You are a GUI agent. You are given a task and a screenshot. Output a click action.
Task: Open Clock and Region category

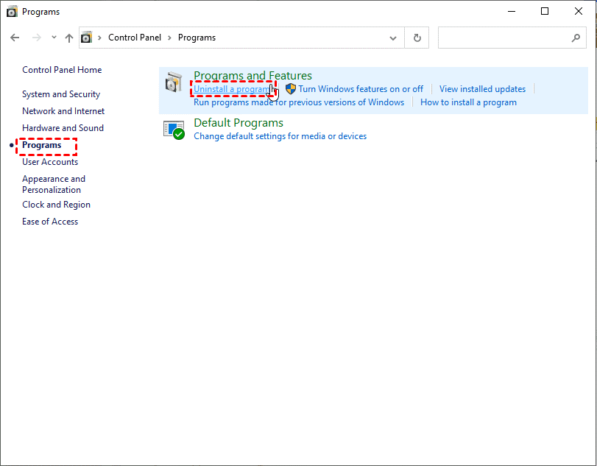click(57, 205)
